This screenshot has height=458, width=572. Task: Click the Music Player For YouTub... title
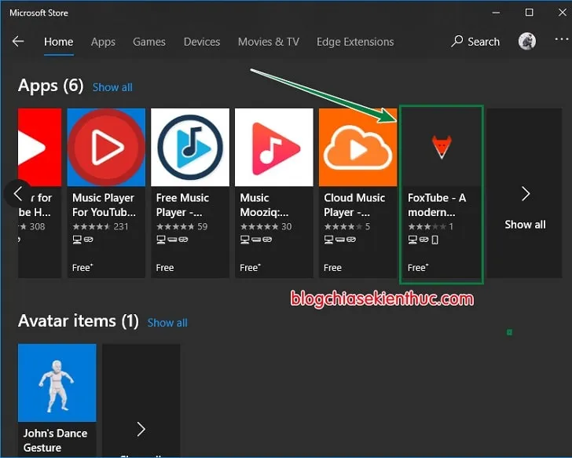tap(104, 205)
